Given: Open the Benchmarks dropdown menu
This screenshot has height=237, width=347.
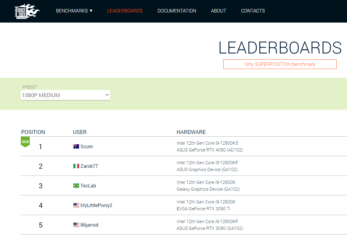Looking at the screenshot, I should point(74,11).
